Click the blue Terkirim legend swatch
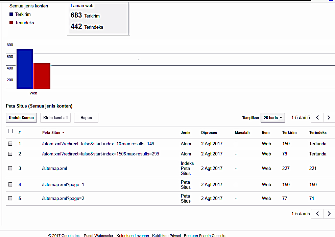 coord(11,14)
